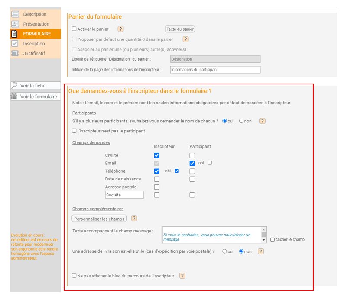Check Date de naissance for Inscripteur
This screenshot has width=347, height=296.
click(x=157, y=179)
